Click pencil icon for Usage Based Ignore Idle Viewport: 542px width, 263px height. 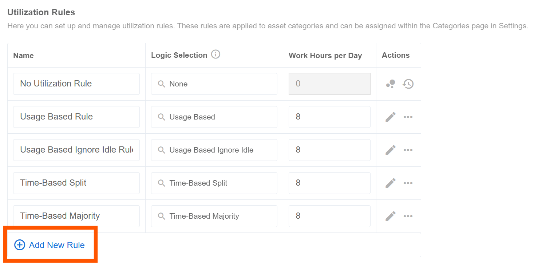point(391,150)
